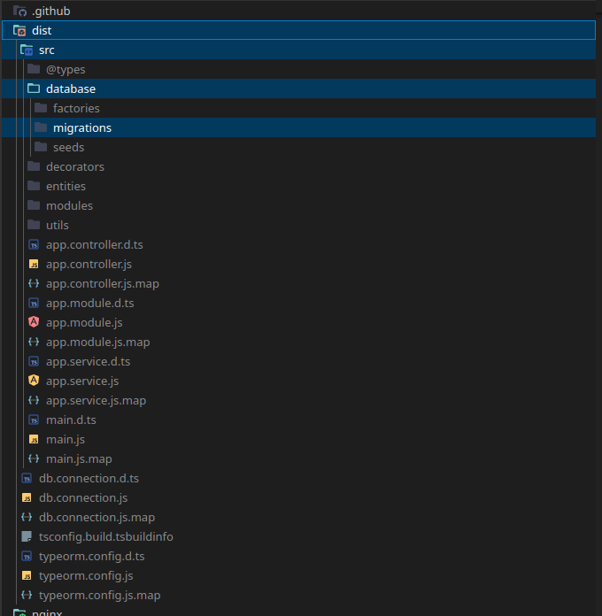Open app.service.js file
This screenshot has width=602, height=616.
[x=298, y=381]
